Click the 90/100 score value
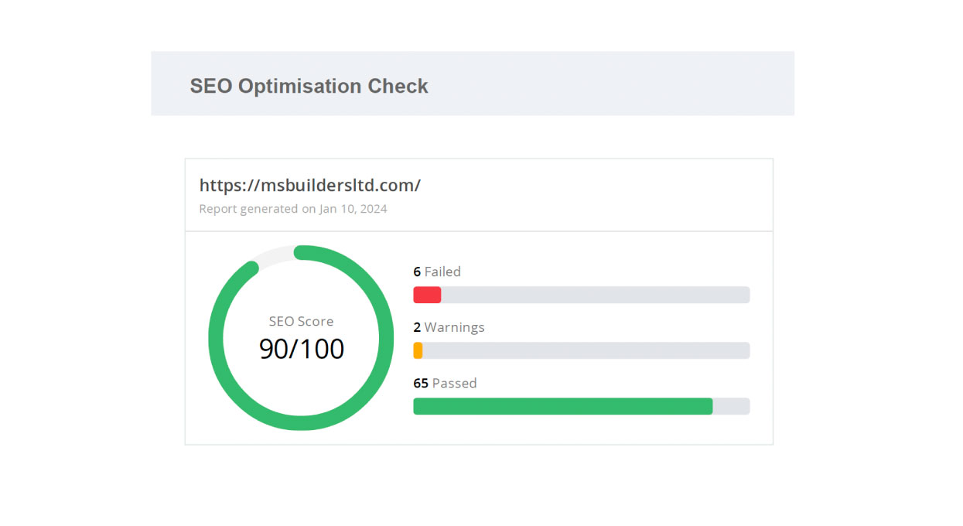Screen dimensions: 963x526 click(x=301, y=349)
